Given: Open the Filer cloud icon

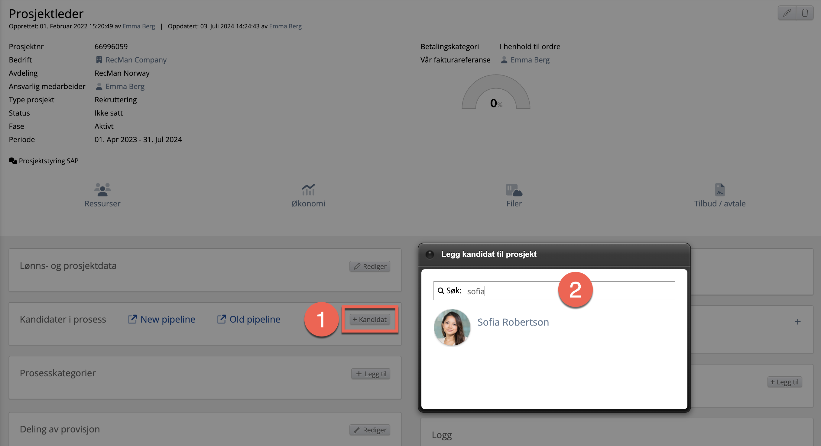Looking at the screenshot, I should 514,190.
